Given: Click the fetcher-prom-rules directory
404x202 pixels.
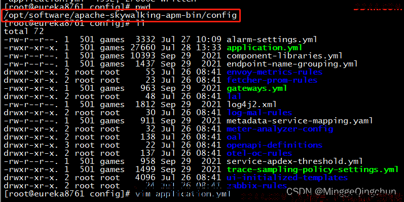Looking at the screenshot, I should pos(272,80).
